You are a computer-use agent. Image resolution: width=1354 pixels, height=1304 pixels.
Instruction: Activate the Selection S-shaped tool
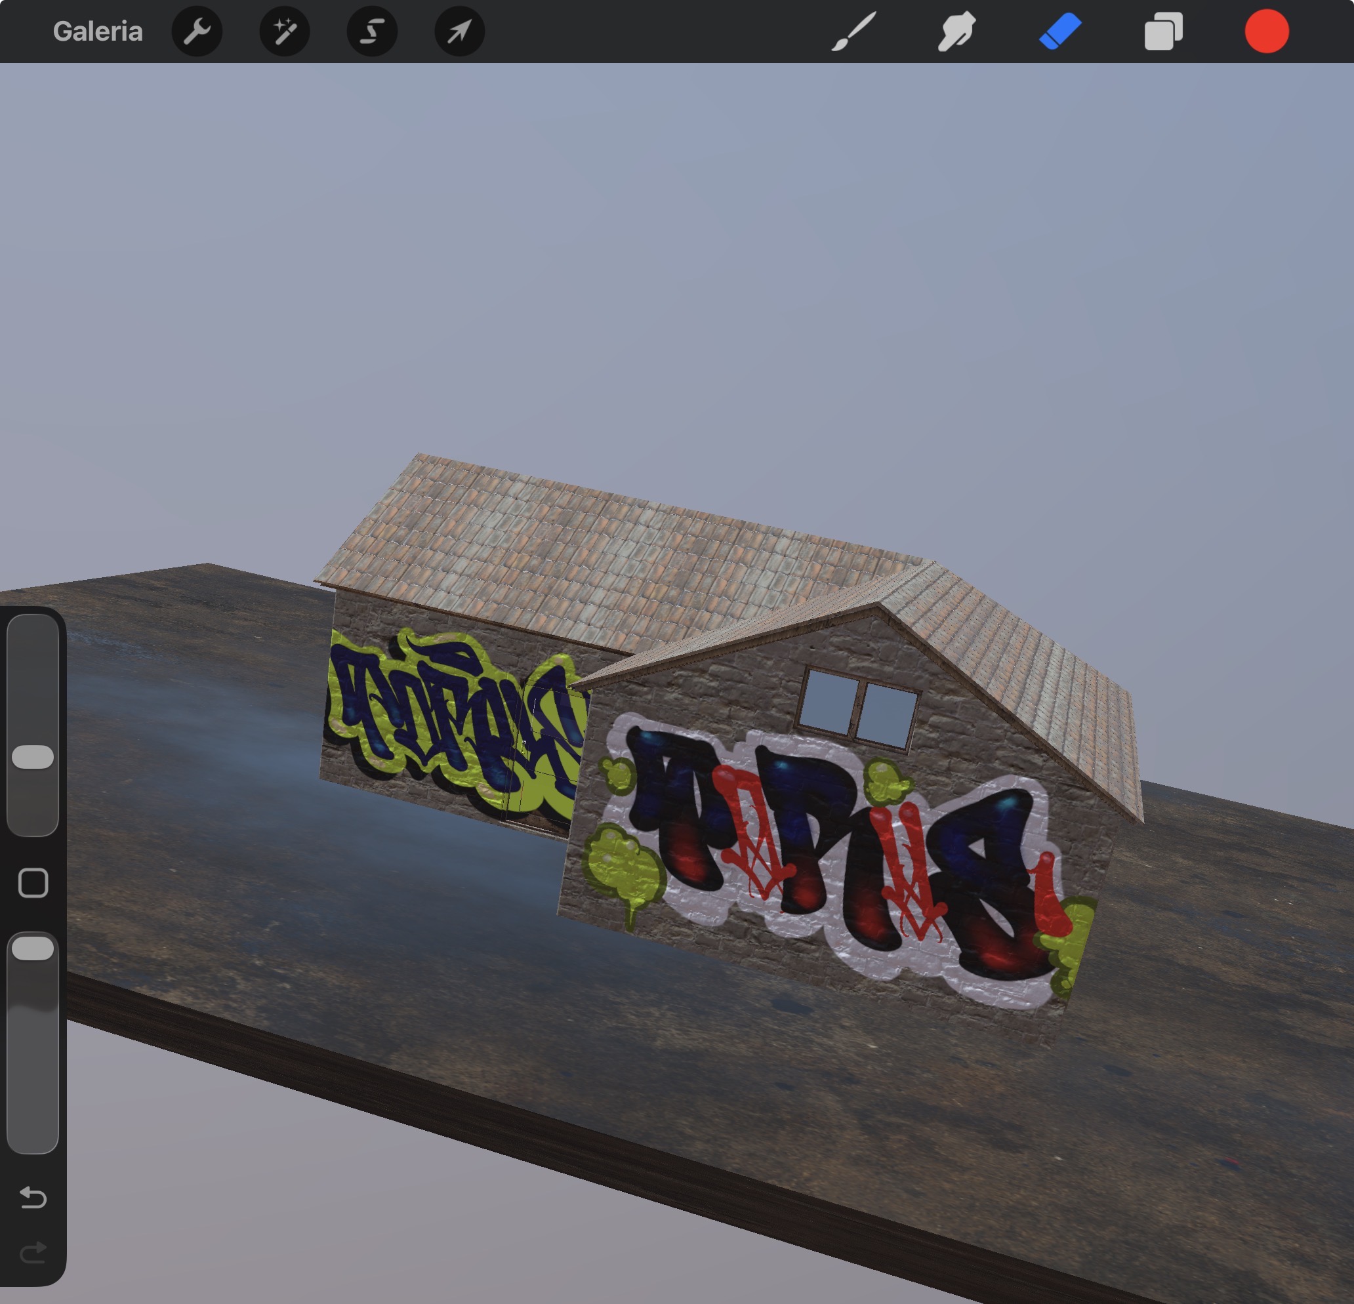(x=372, y=31)
